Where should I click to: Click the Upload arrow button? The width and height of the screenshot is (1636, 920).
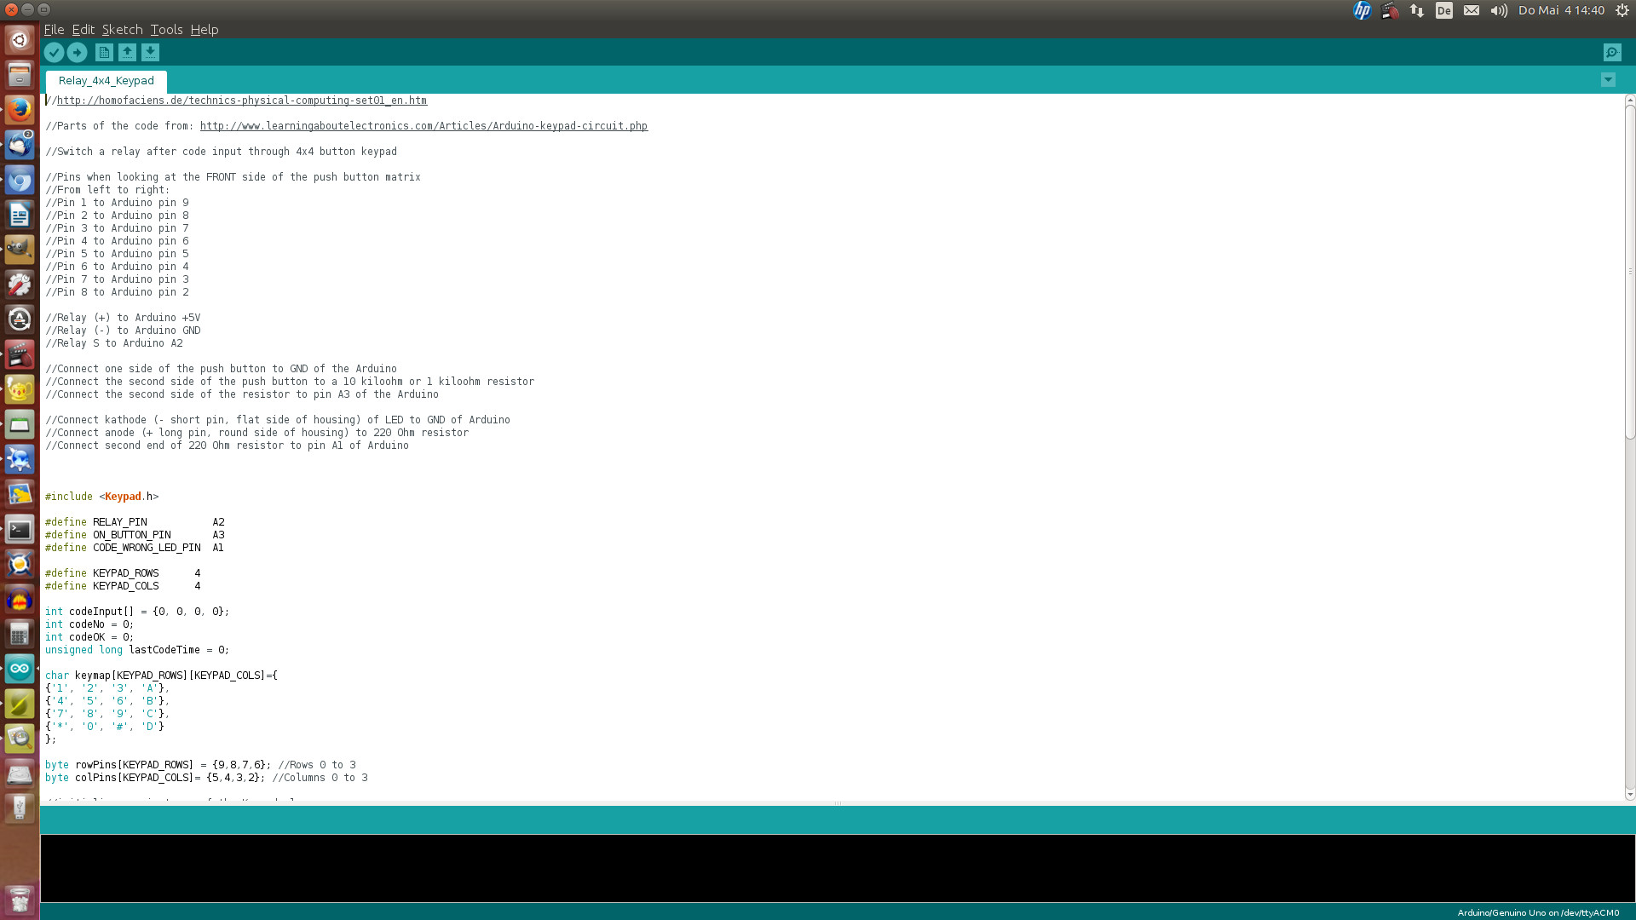77,53
